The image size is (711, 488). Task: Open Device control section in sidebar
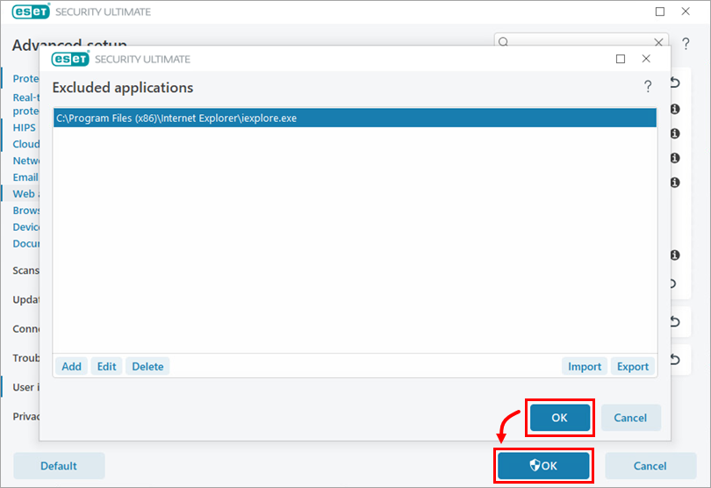click(25, 226)
